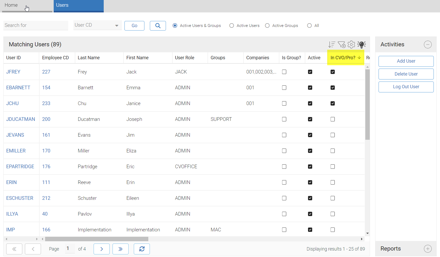Go to next page of results

click(x=102, y=249)
